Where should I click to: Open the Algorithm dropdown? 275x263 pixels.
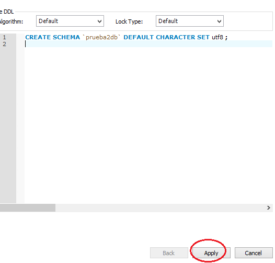point(70,21)
